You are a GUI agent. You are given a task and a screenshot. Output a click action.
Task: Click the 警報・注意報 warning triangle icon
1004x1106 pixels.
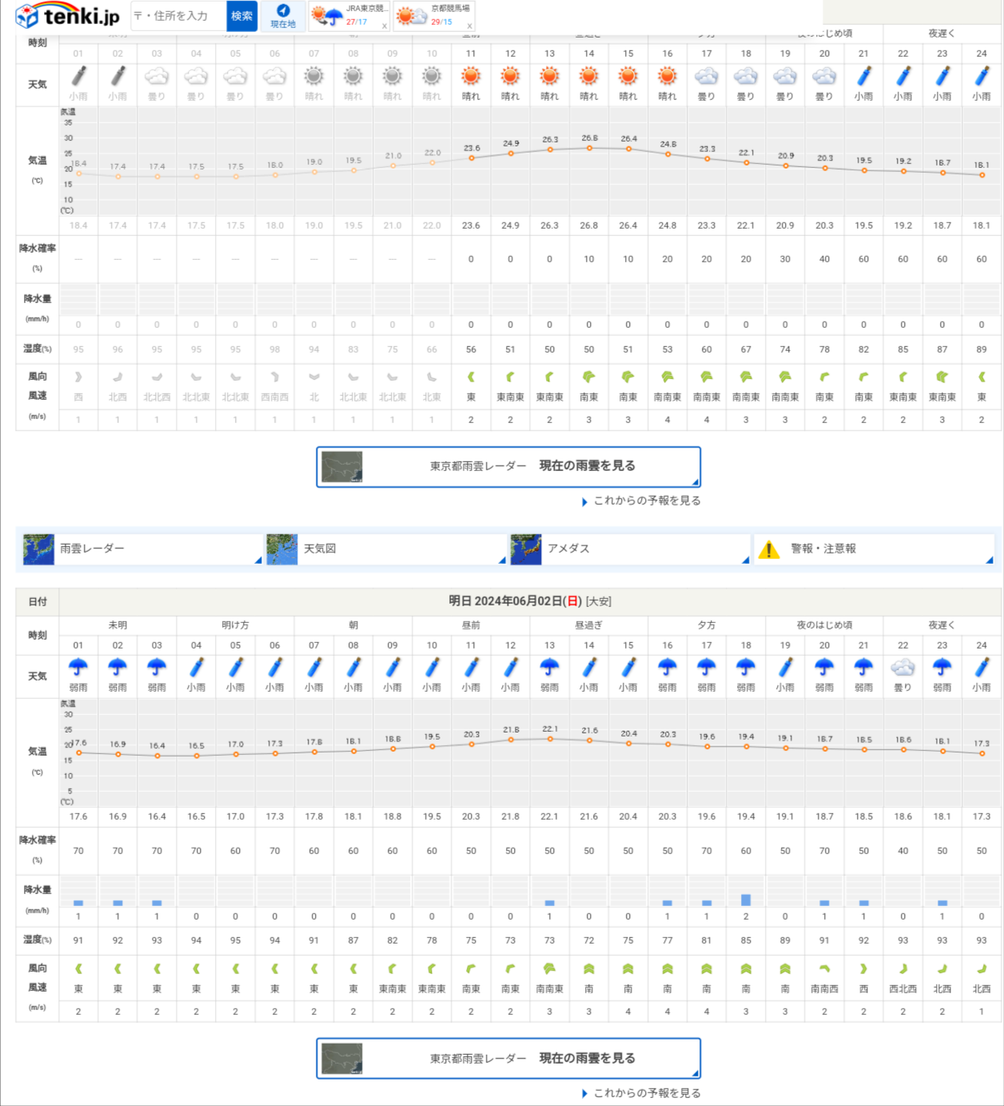tap(769, 549)
